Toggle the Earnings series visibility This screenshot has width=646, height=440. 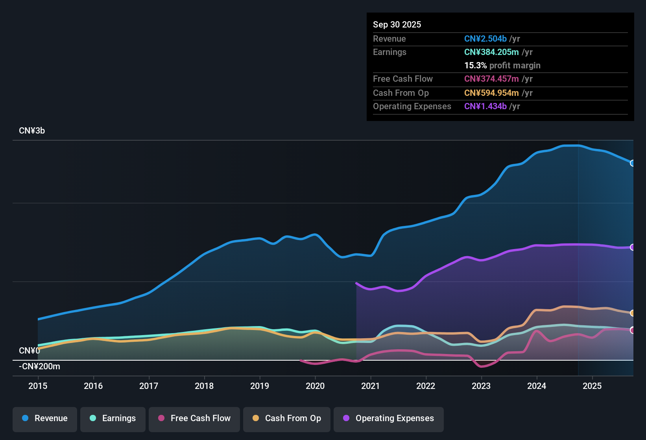point(113,418)
